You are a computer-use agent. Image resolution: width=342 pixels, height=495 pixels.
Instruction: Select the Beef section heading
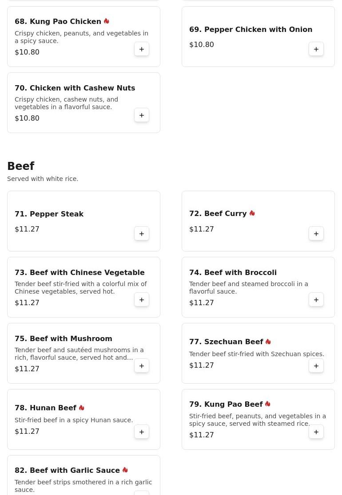21,166
